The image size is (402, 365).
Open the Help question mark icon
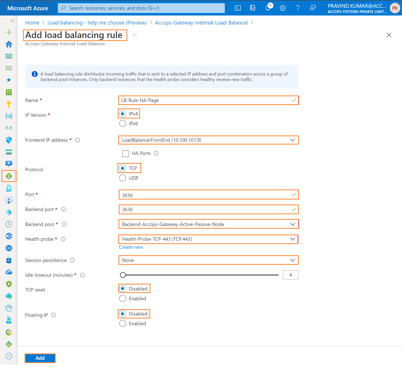(x=298, y=8)
